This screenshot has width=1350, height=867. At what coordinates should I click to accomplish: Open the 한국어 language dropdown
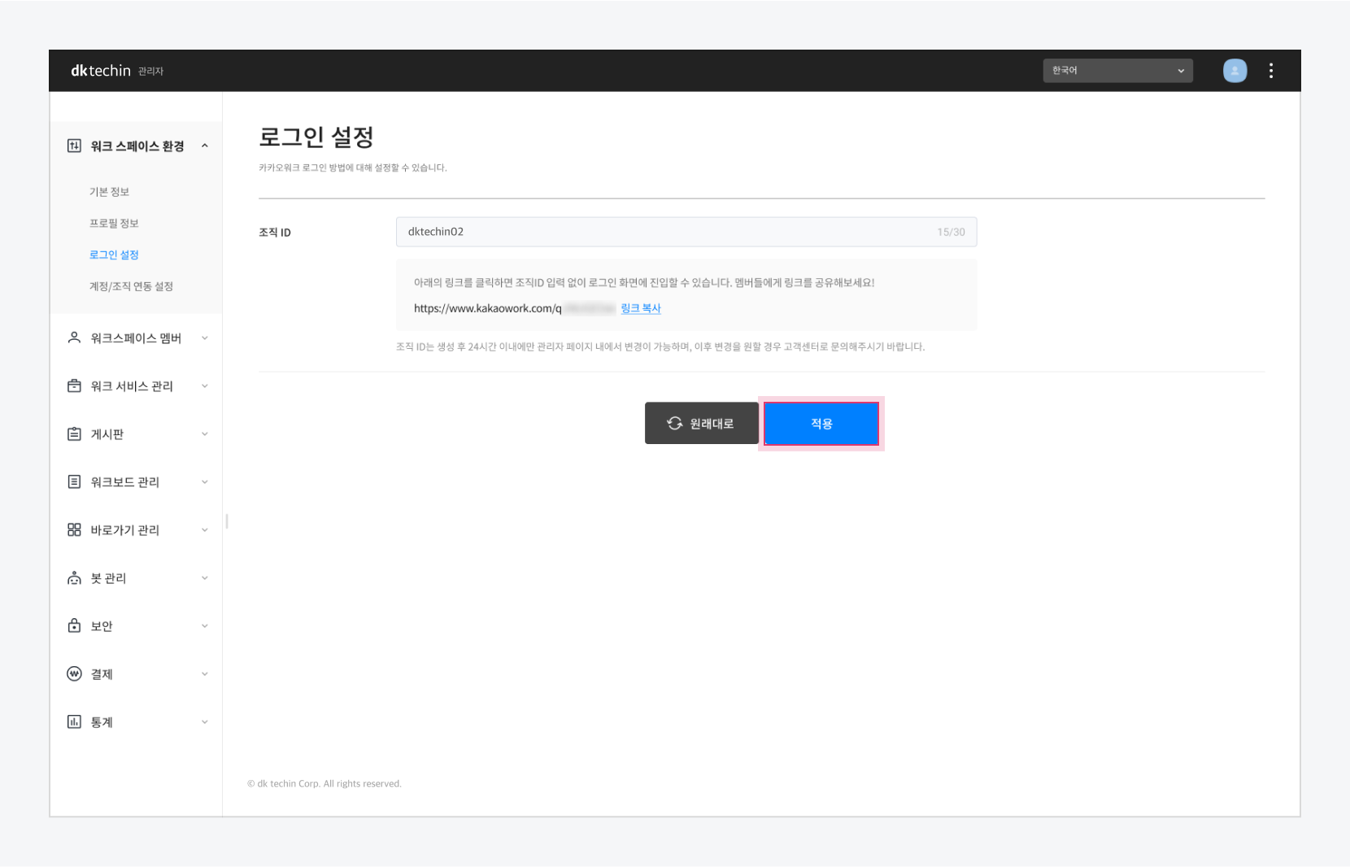click(1117, 71)
